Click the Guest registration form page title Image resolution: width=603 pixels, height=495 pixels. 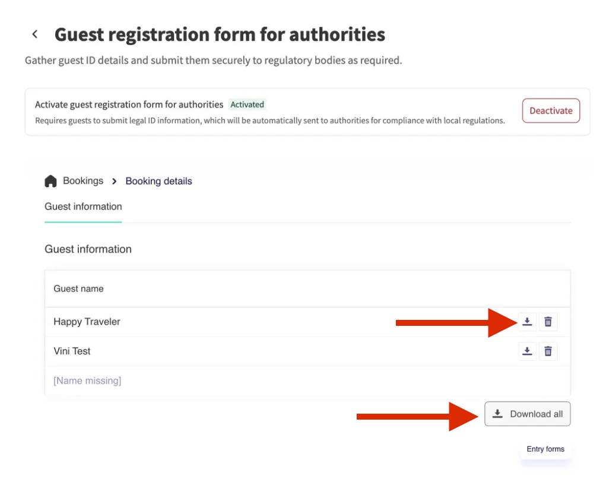point(220,34)
